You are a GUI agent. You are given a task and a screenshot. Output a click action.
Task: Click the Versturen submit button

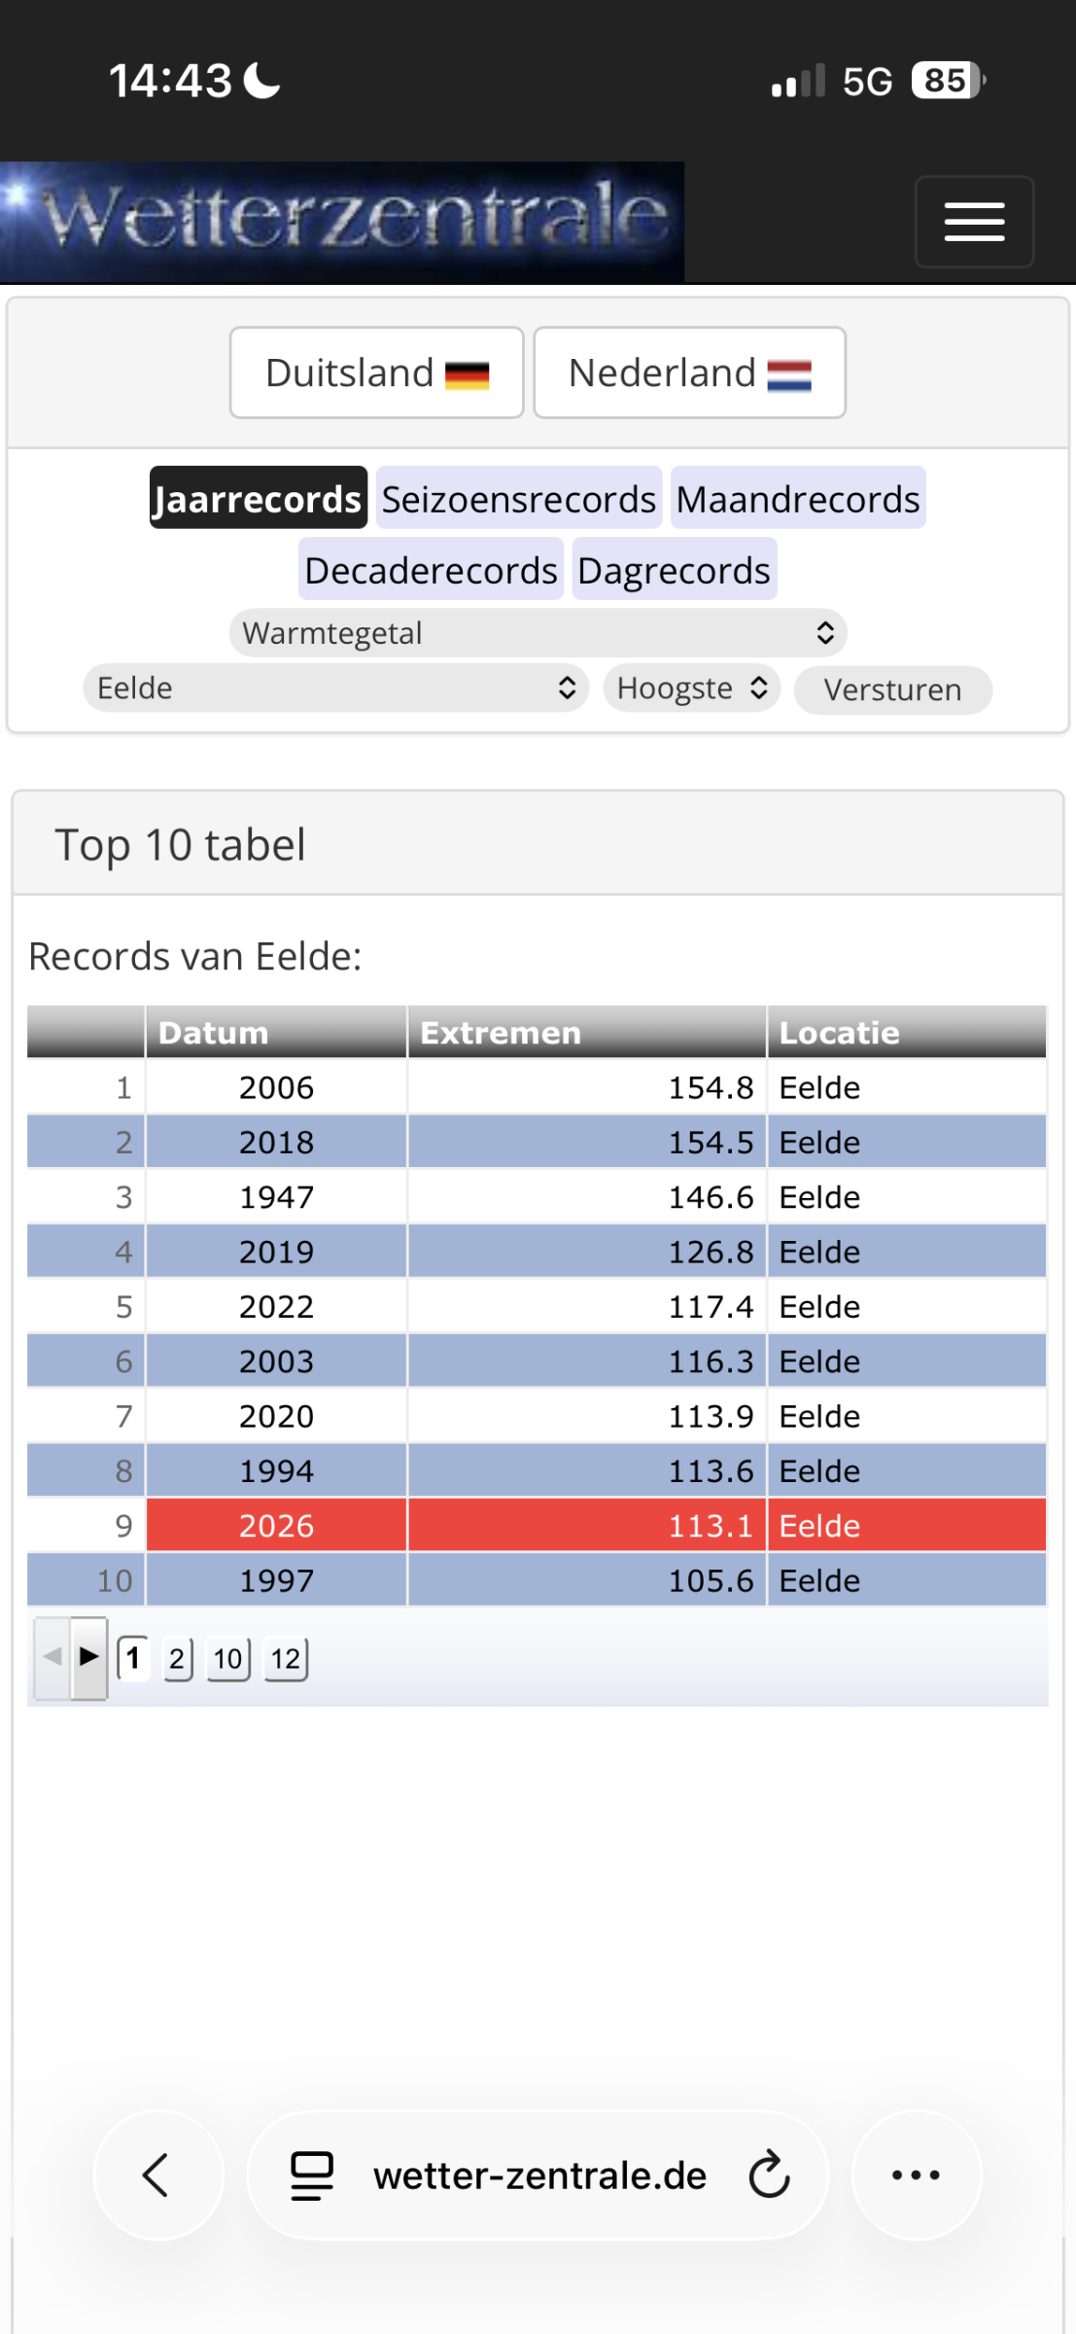coord(893,690)
